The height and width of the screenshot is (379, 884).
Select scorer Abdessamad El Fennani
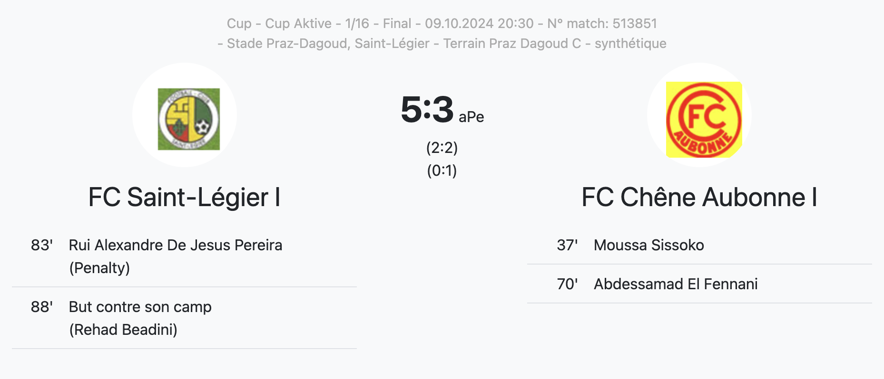[676, 284]
